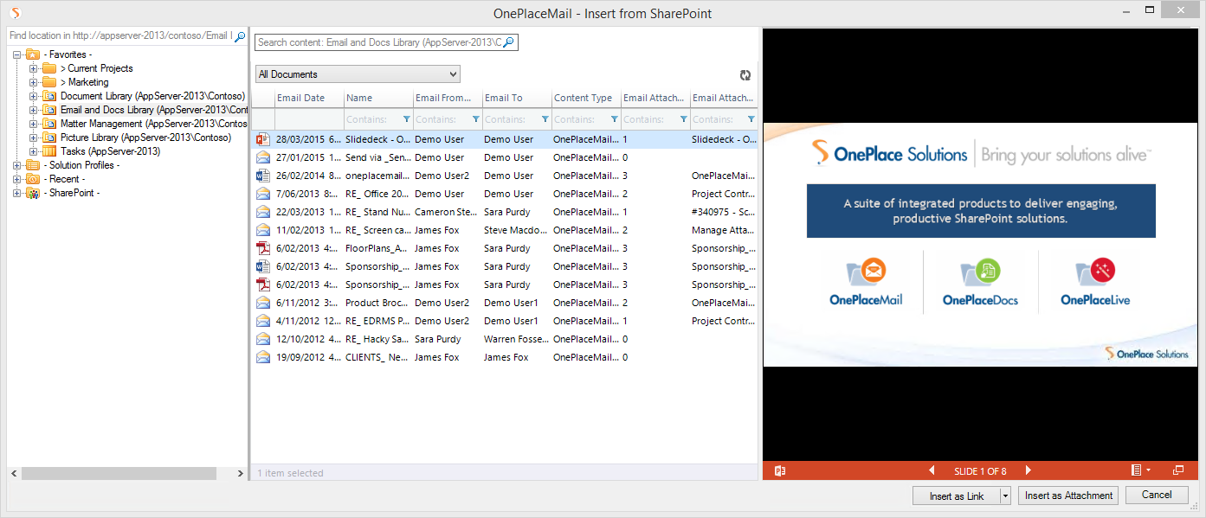
Task: Click Cameron Ste sender cell
Action: (446, 212)
